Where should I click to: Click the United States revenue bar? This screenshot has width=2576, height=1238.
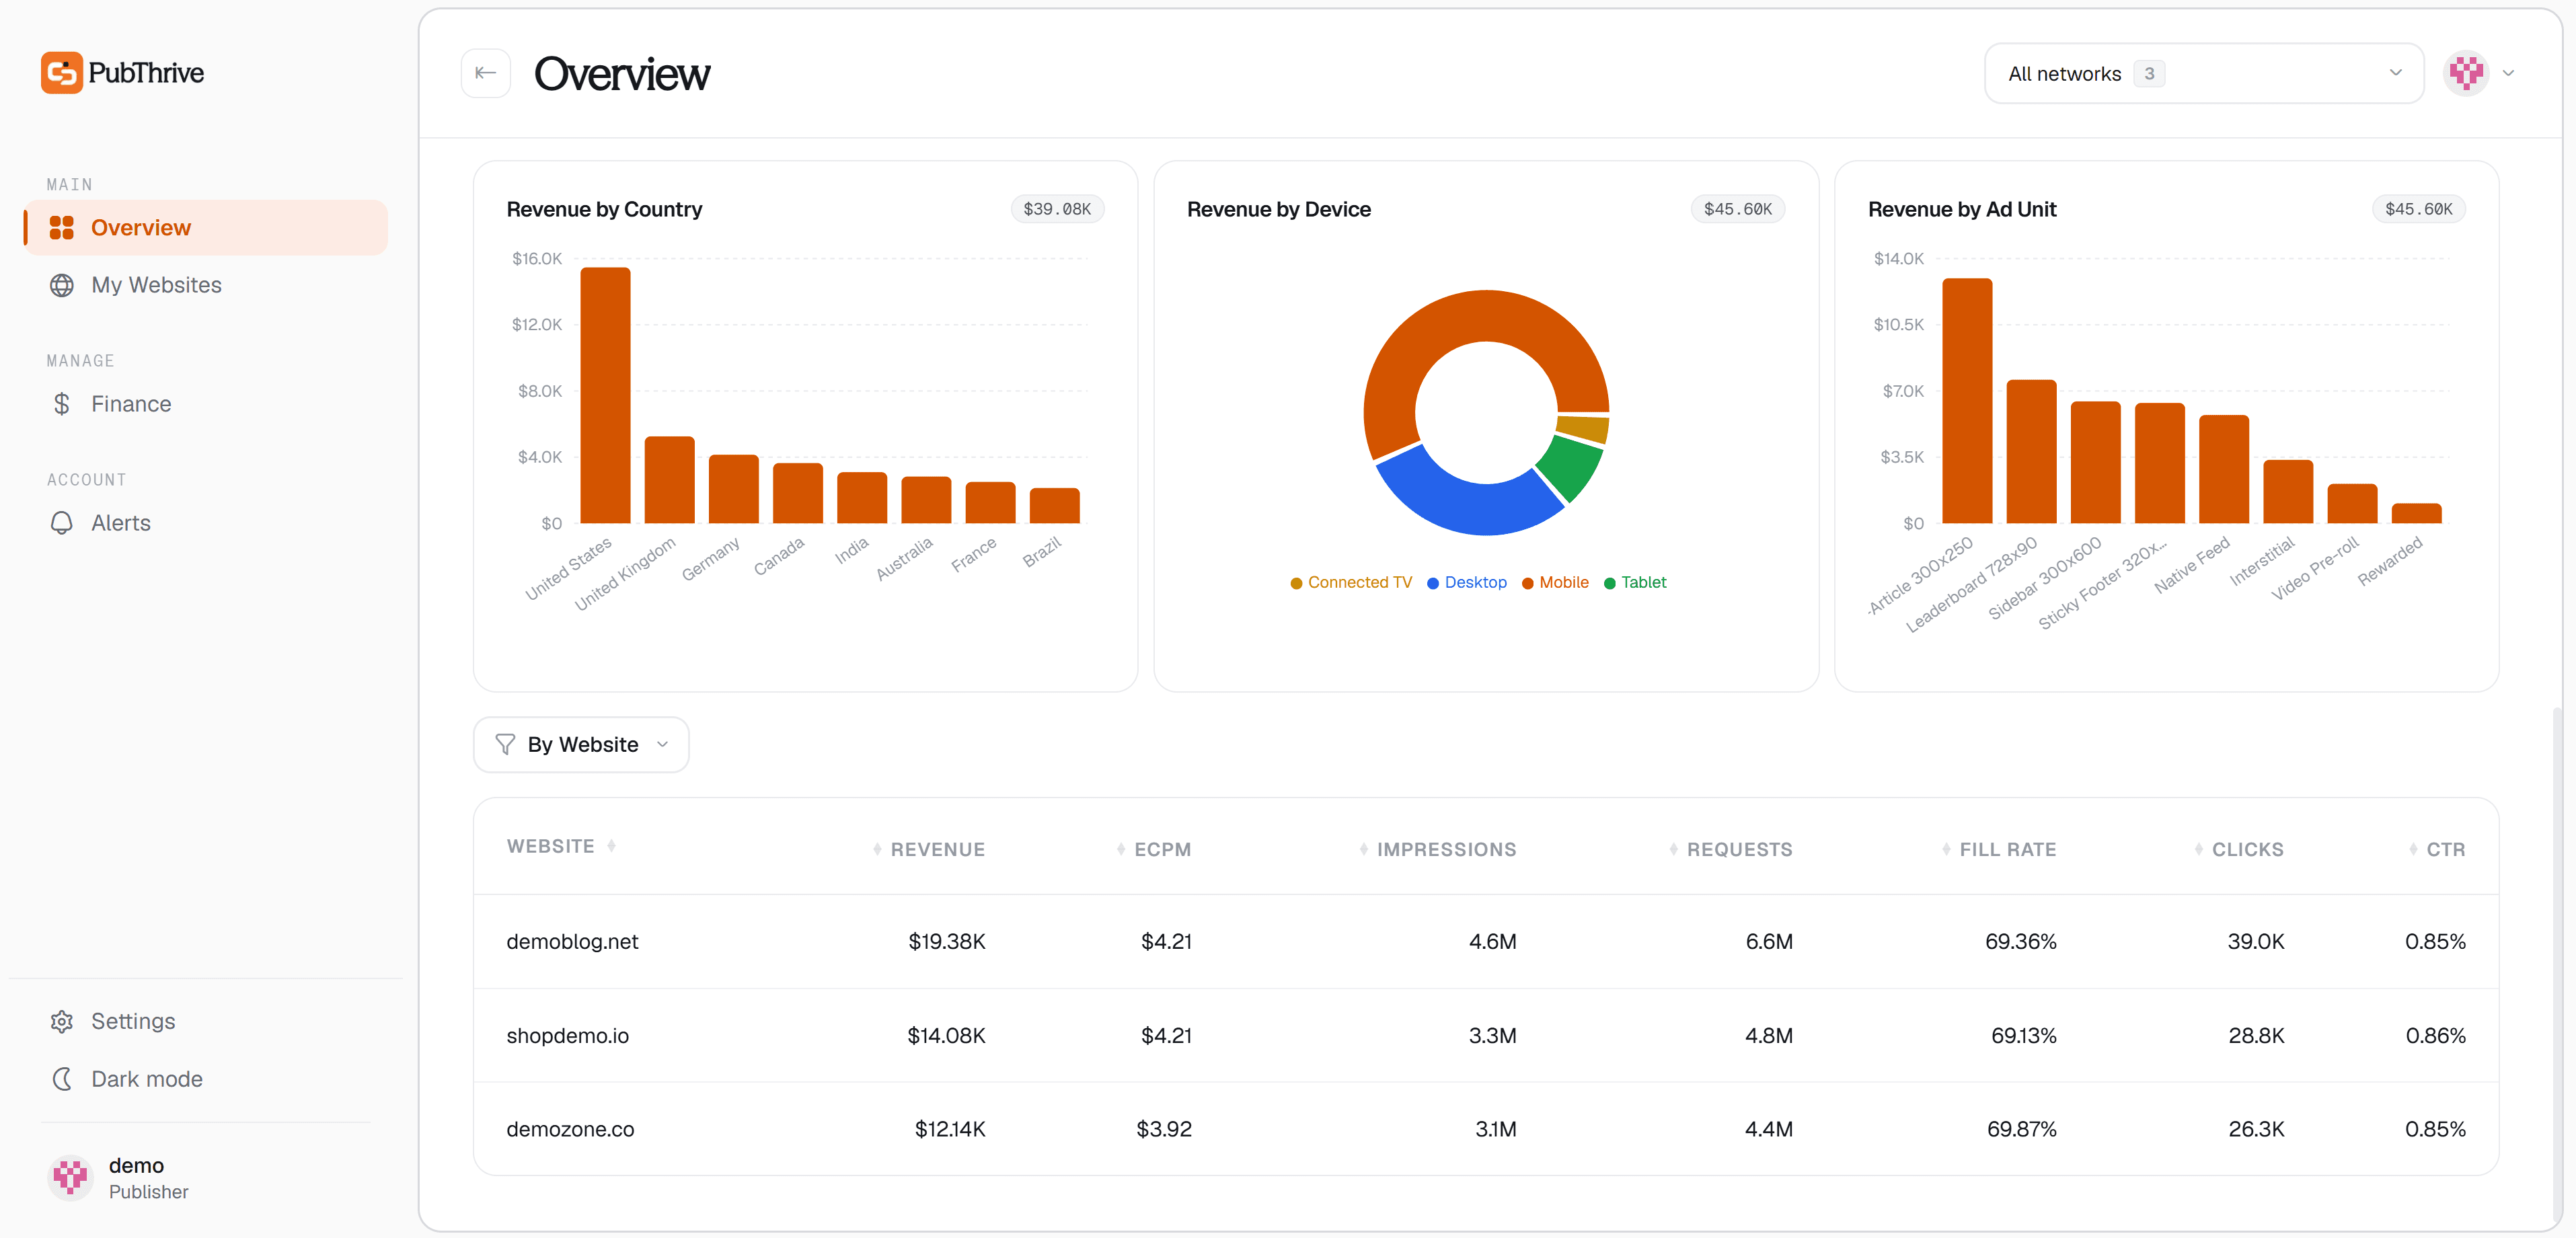pyautogui.click(x=605, y=395)
